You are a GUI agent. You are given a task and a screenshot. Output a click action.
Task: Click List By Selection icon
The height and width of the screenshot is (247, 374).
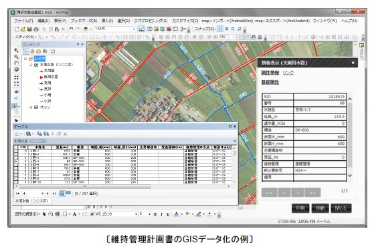coord(45,51)
